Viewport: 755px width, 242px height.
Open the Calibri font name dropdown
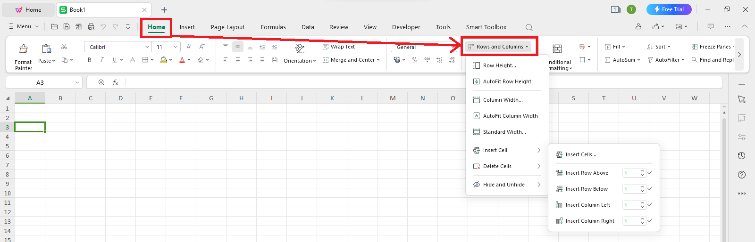tap(147, 47)
